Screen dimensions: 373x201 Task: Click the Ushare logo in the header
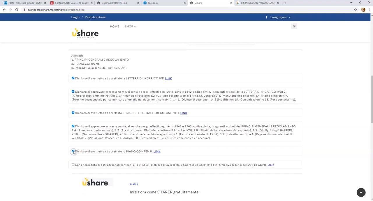(85, 33)
